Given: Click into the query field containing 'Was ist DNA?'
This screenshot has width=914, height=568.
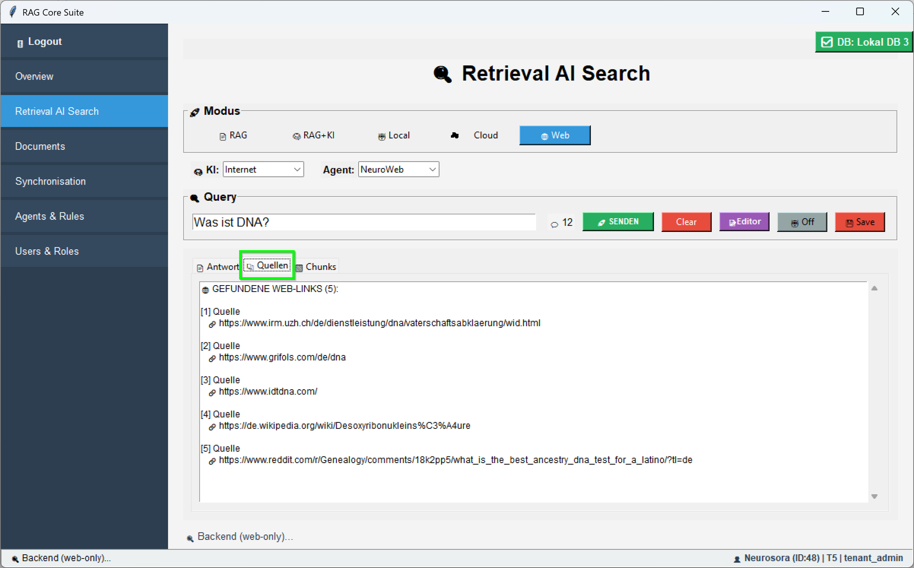Looking at the screenshot, I should [363, 222].
